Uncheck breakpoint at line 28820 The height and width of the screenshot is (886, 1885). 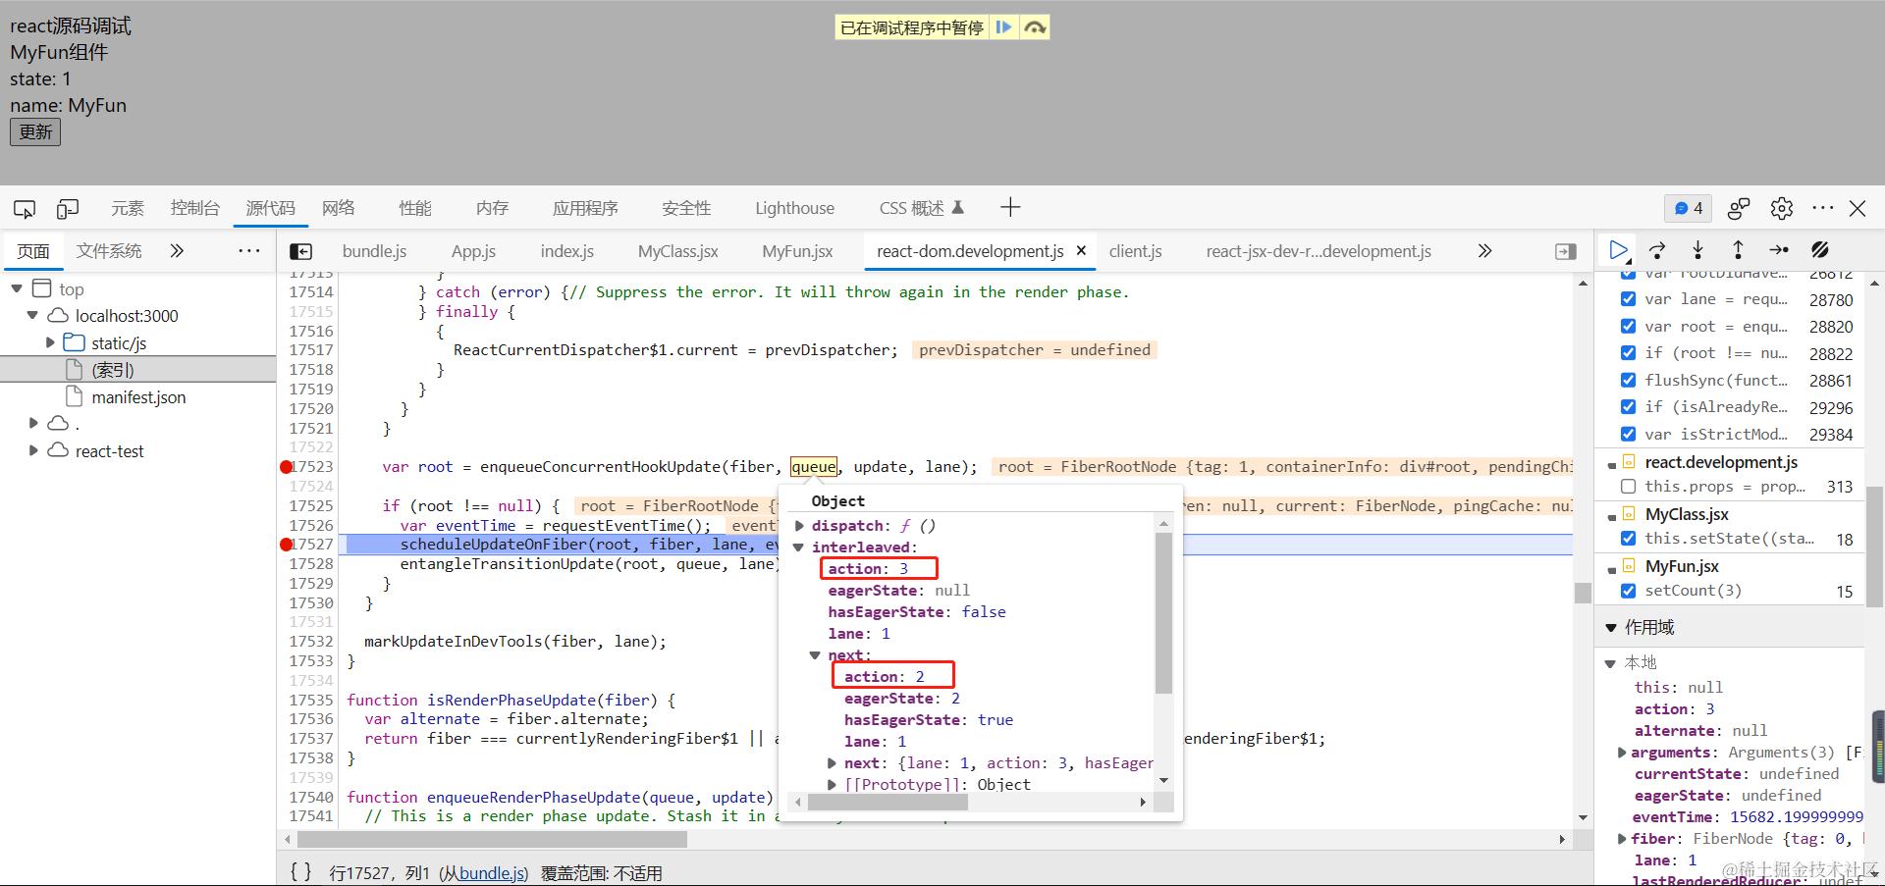pyautogui.click(x=1629, y=326)
